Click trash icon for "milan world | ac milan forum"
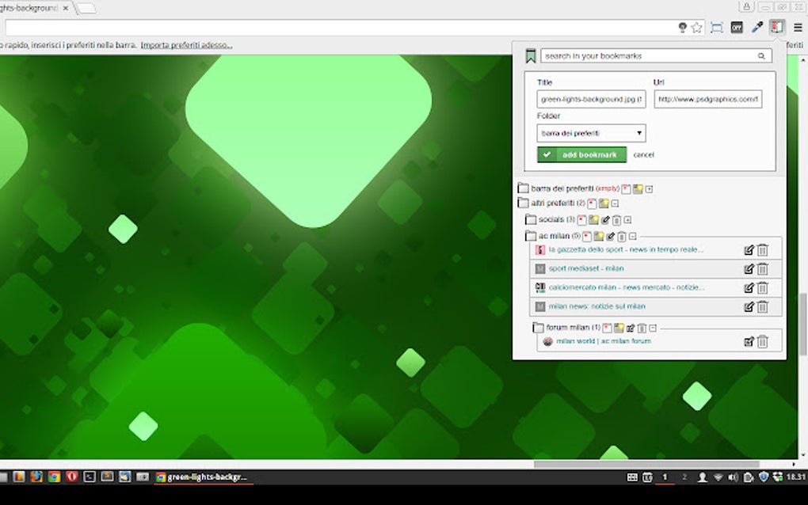 762,341
